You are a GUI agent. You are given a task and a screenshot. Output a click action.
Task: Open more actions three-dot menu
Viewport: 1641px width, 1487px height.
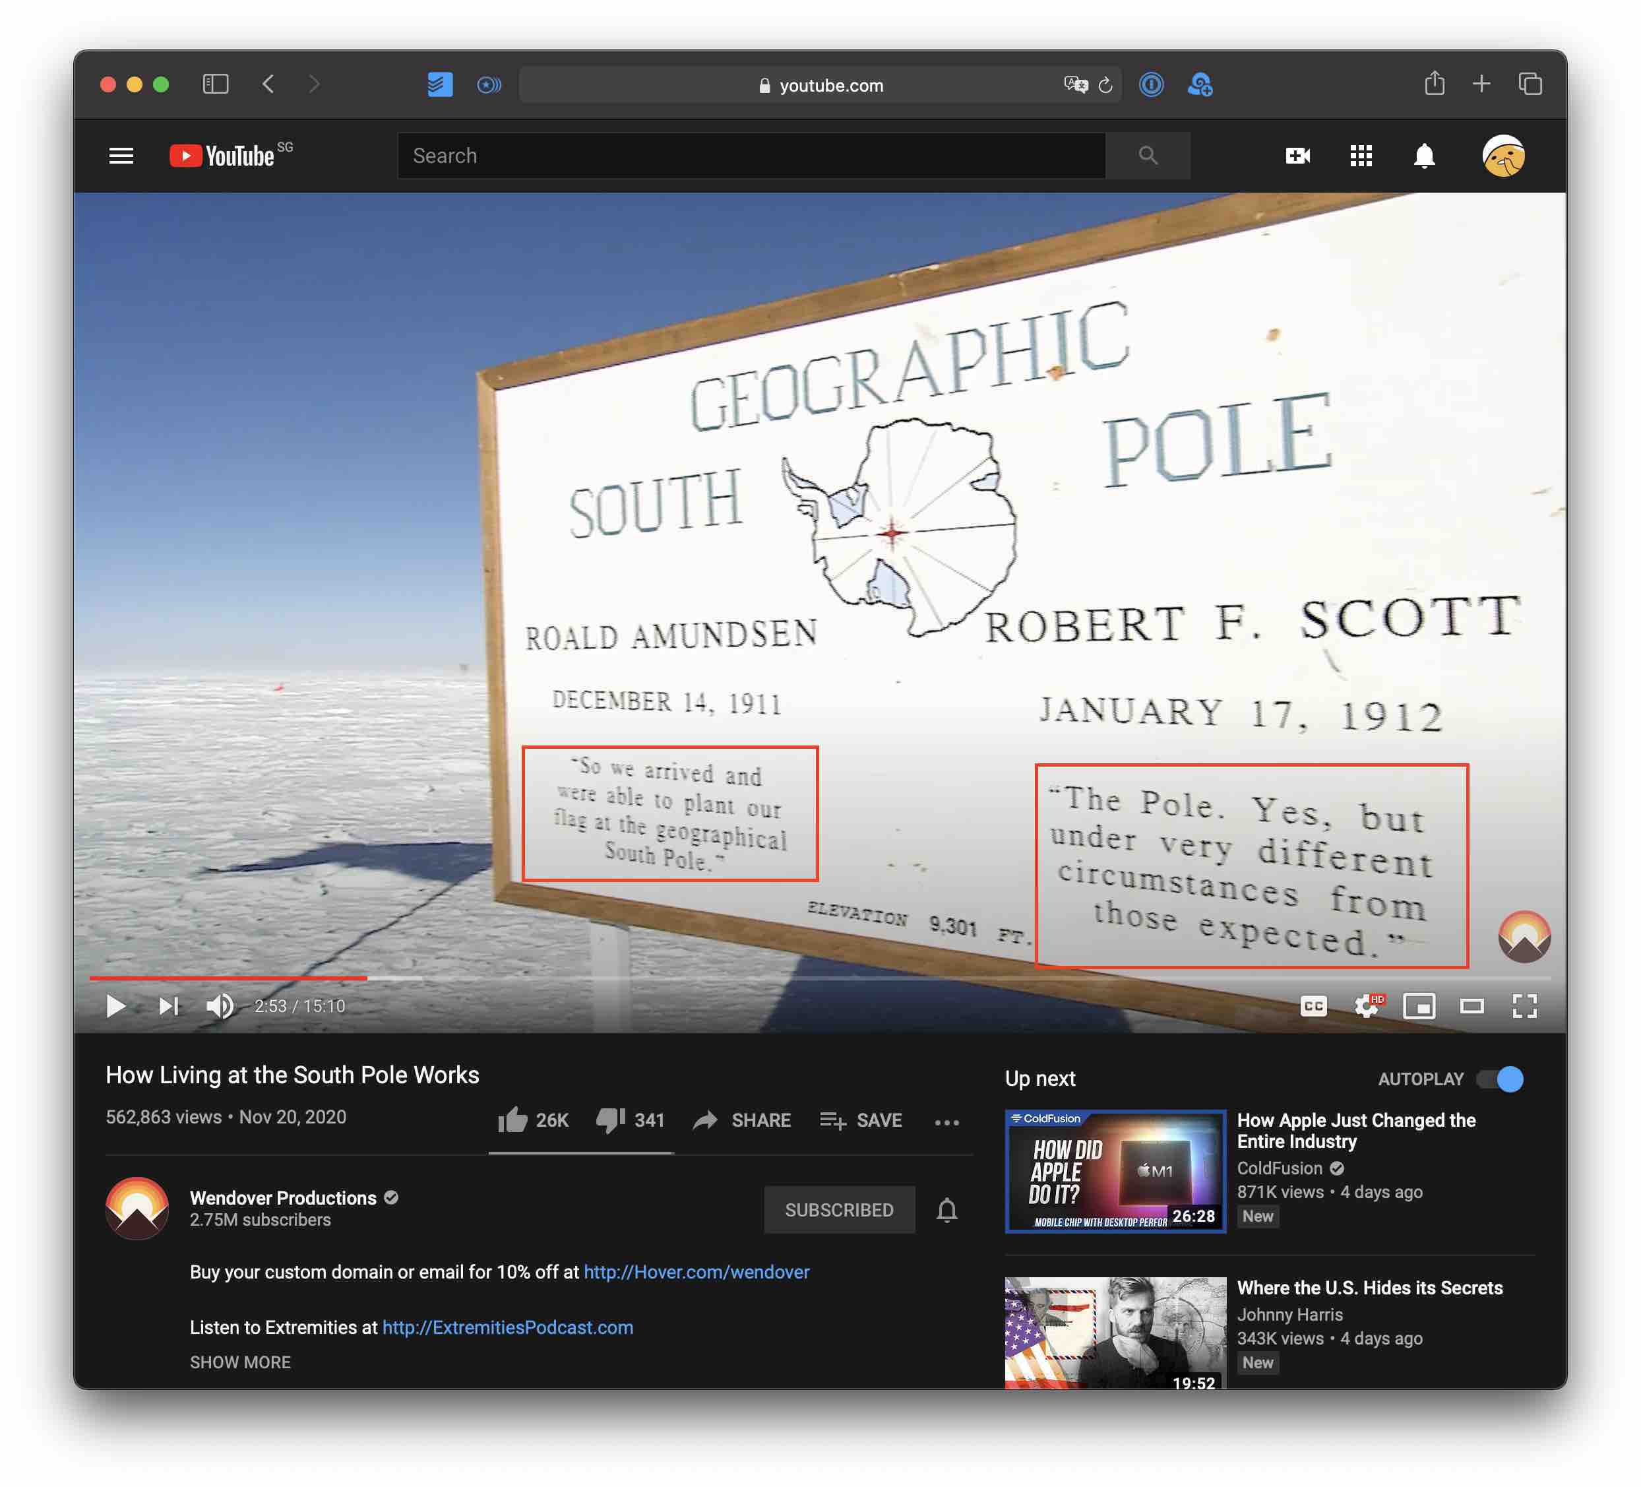tap(946, 1122)
